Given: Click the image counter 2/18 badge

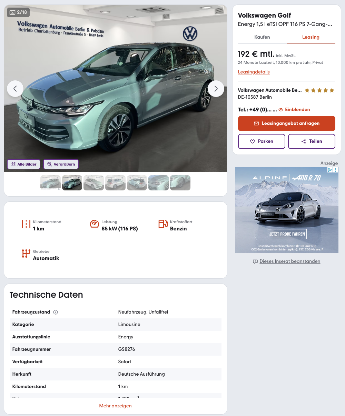Looking at the screenshot, I should coord(18,12).
